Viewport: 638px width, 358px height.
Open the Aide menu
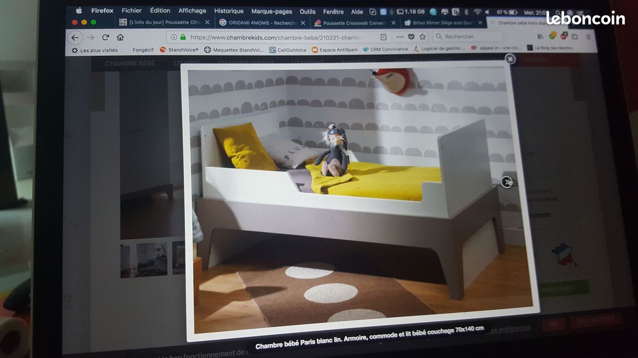coord(357,12)
